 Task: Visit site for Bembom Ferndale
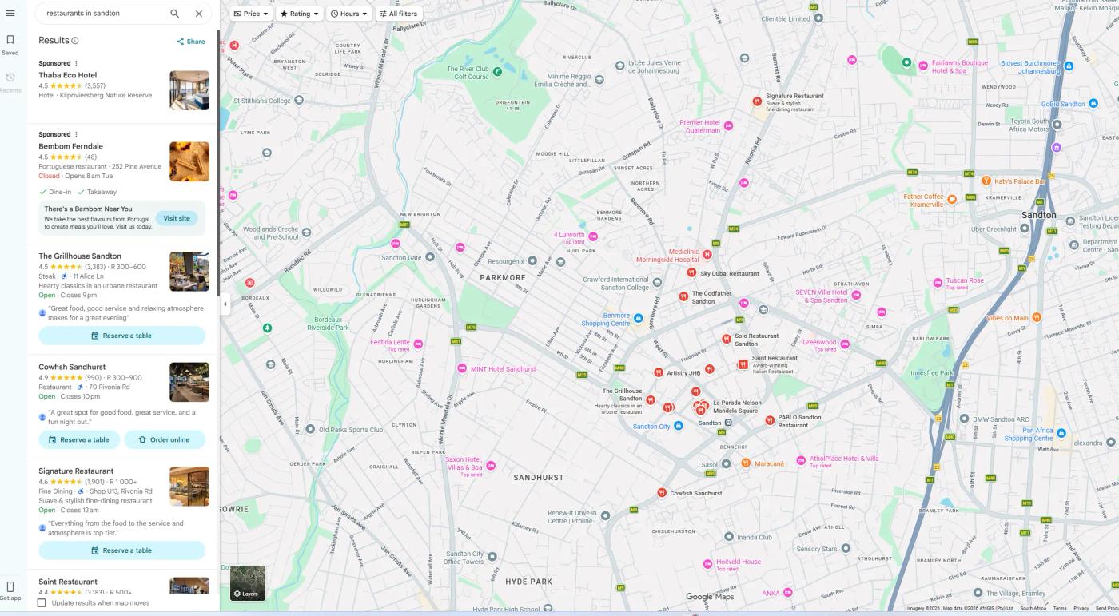[177, 218]
